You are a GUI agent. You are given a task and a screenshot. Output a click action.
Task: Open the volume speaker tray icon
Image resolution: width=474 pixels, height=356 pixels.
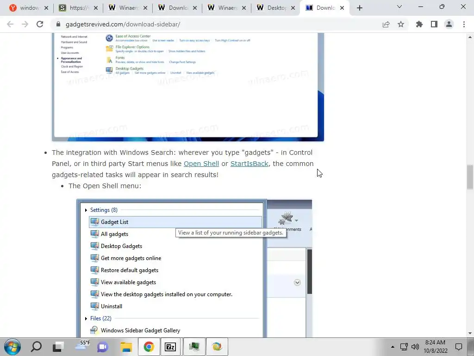click(x=415, y=347)
